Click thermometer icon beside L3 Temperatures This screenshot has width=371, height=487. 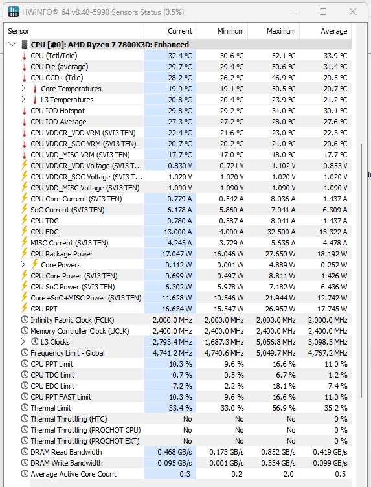[x=35, y=100]
